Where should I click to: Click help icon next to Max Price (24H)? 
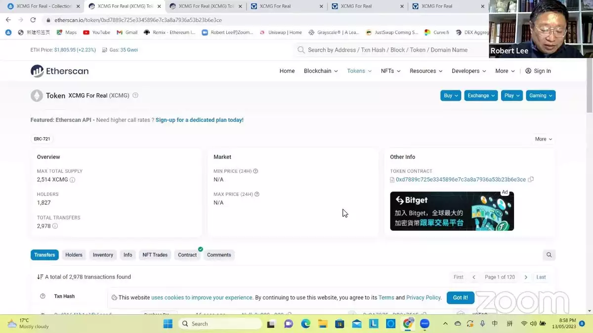257,194
